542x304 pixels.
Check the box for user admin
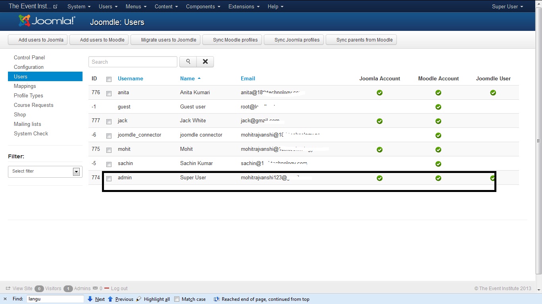pyautogui.click(x=109, y=179)
